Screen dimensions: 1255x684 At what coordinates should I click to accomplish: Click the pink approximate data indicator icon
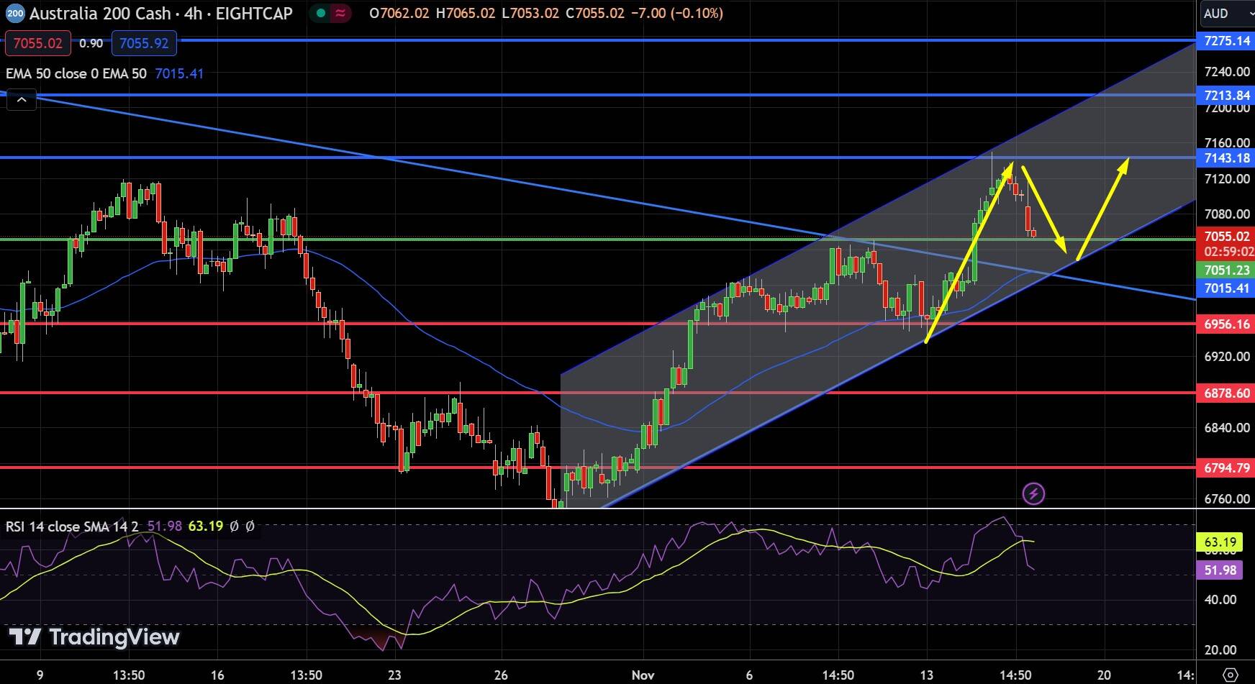(340, 13)
